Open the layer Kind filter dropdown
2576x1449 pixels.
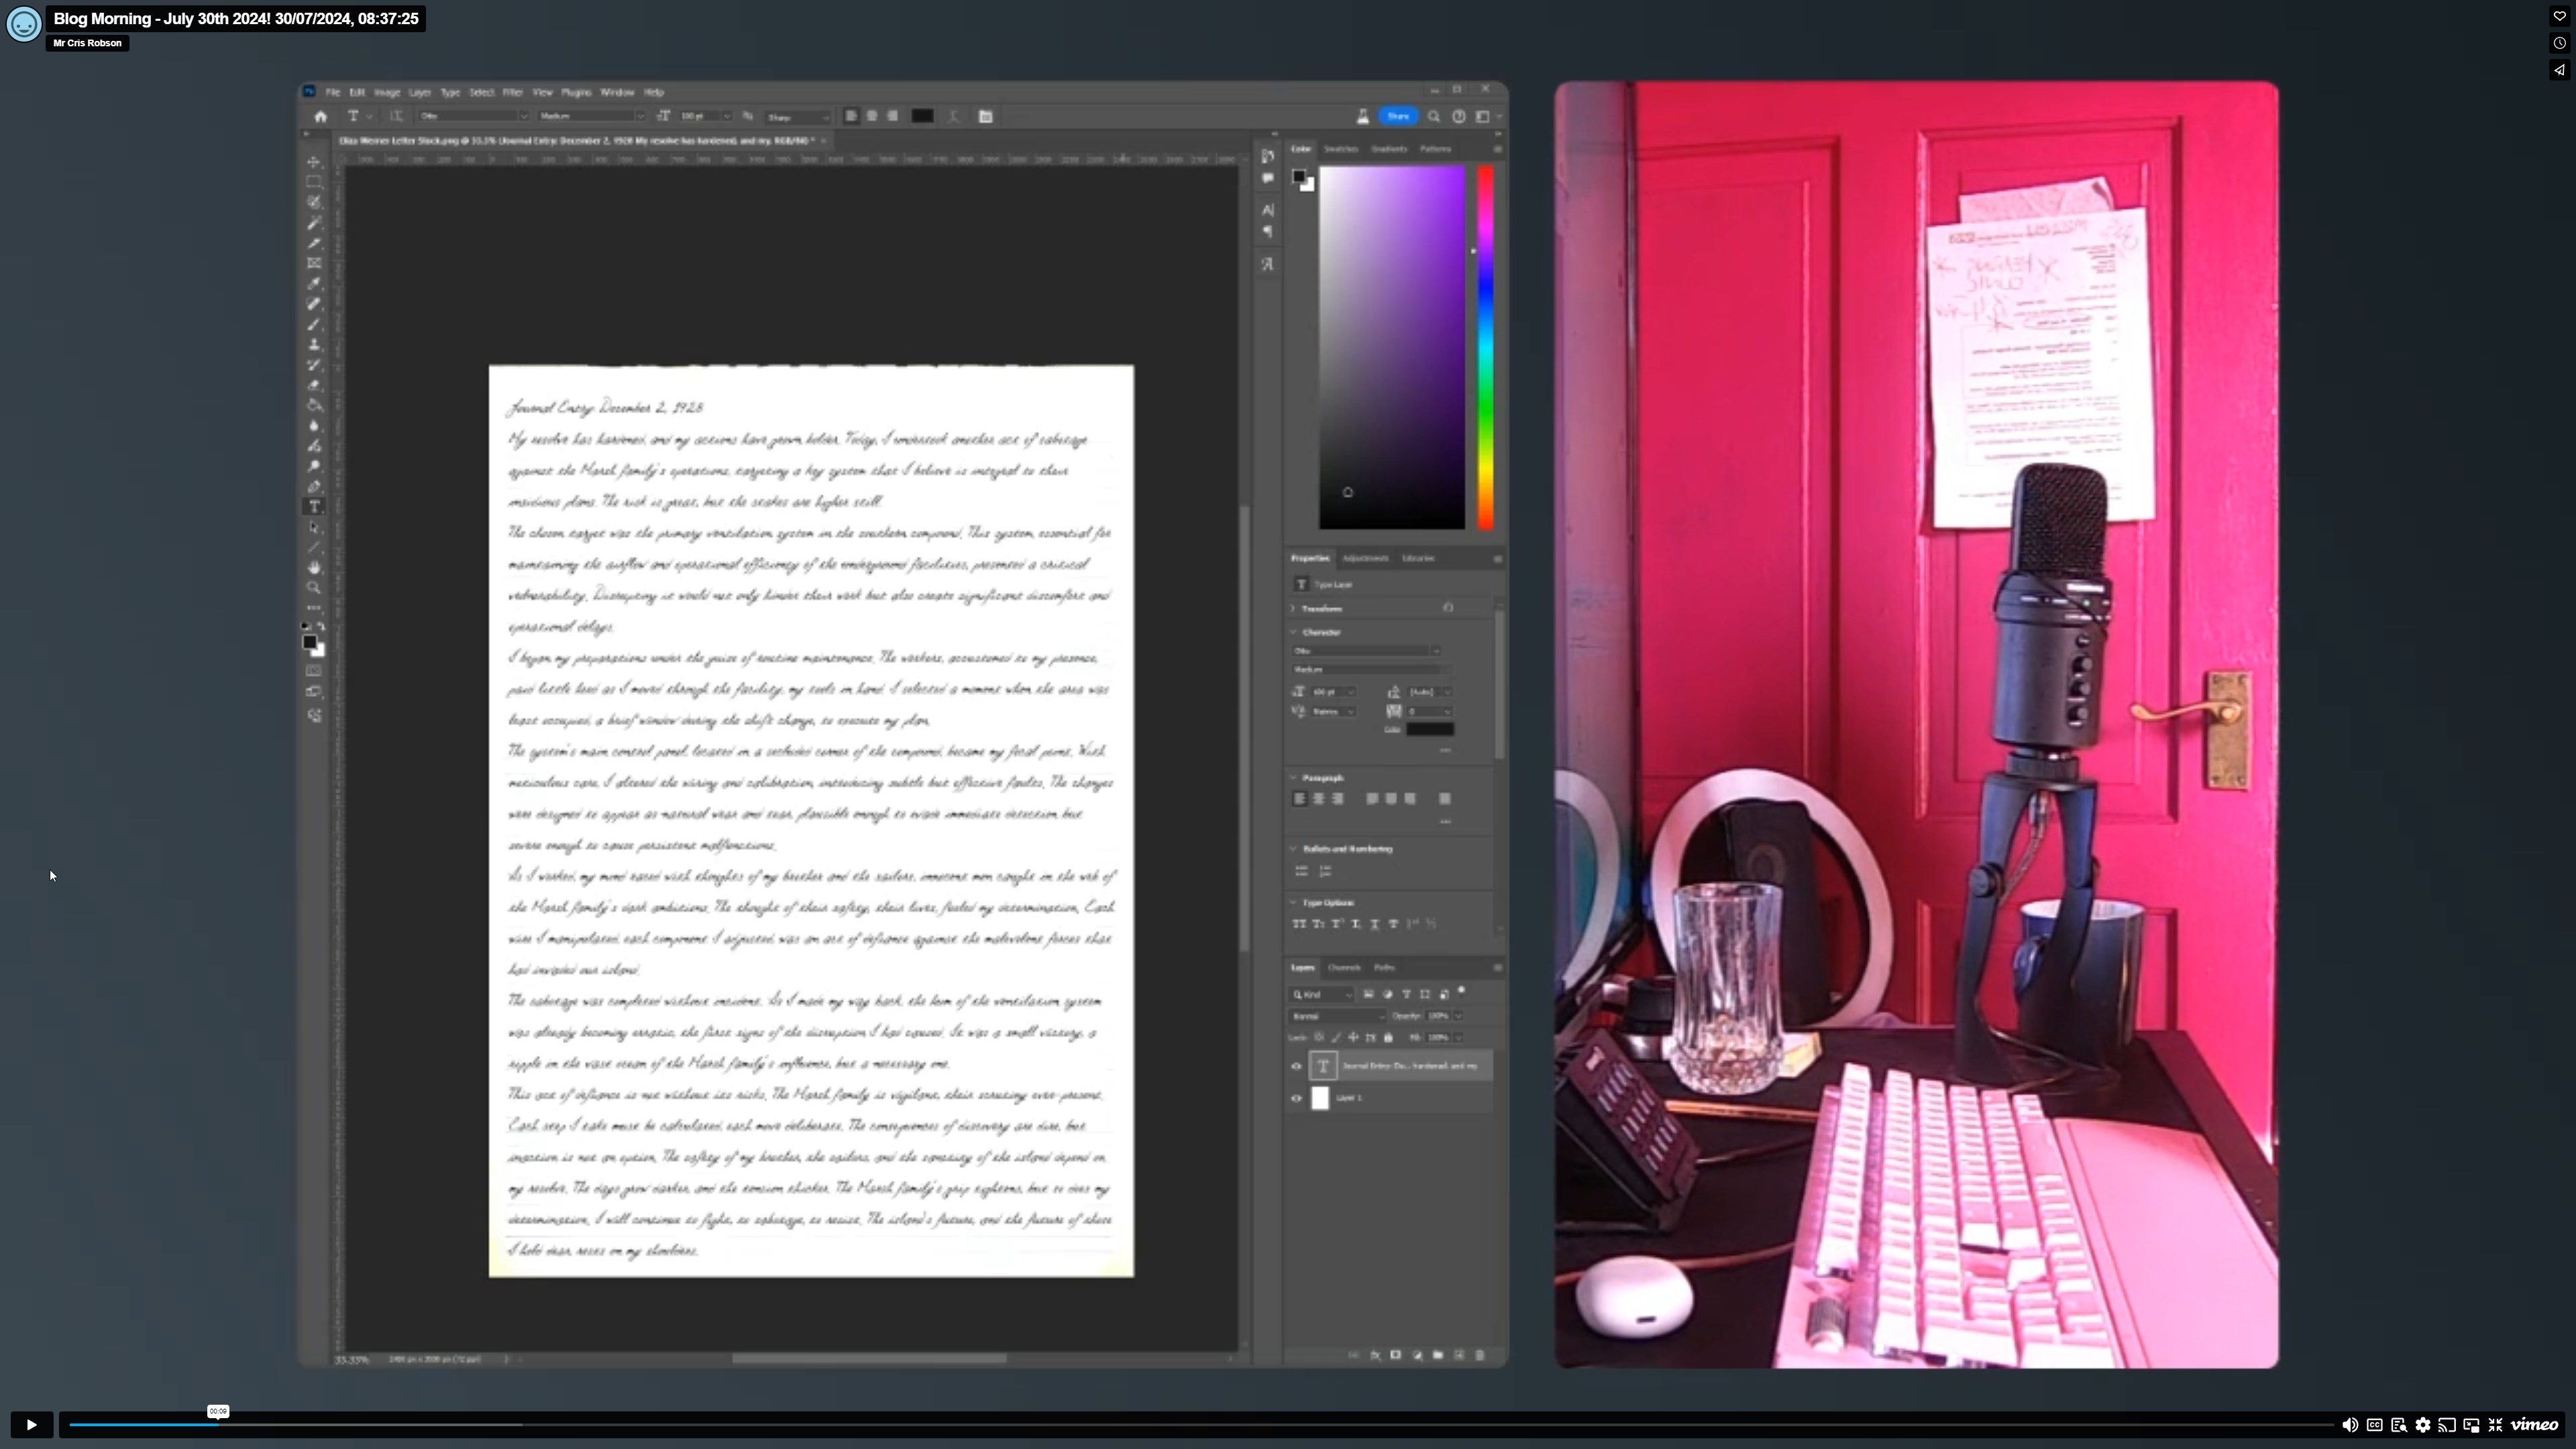click(x=1322, y=994)
